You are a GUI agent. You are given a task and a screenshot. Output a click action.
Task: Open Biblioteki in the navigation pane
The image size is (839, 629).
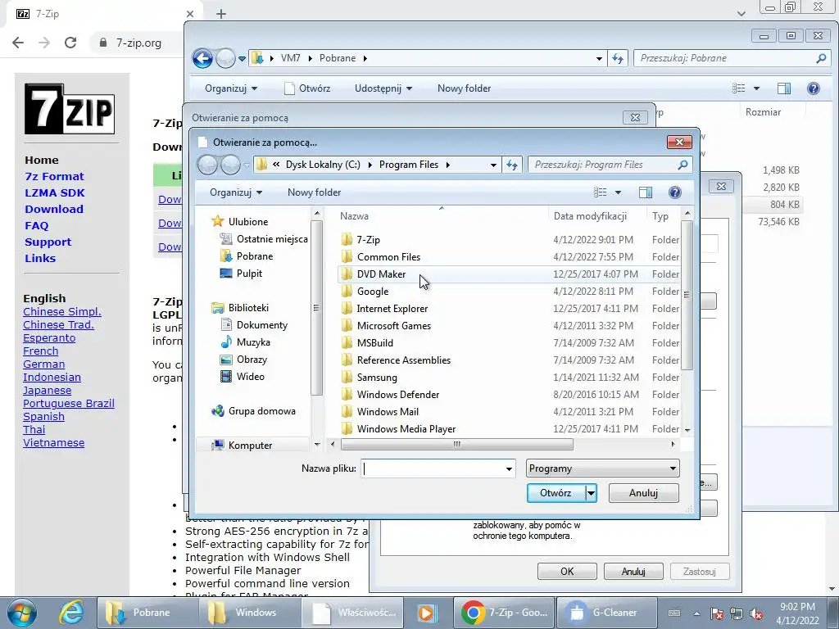247,308
